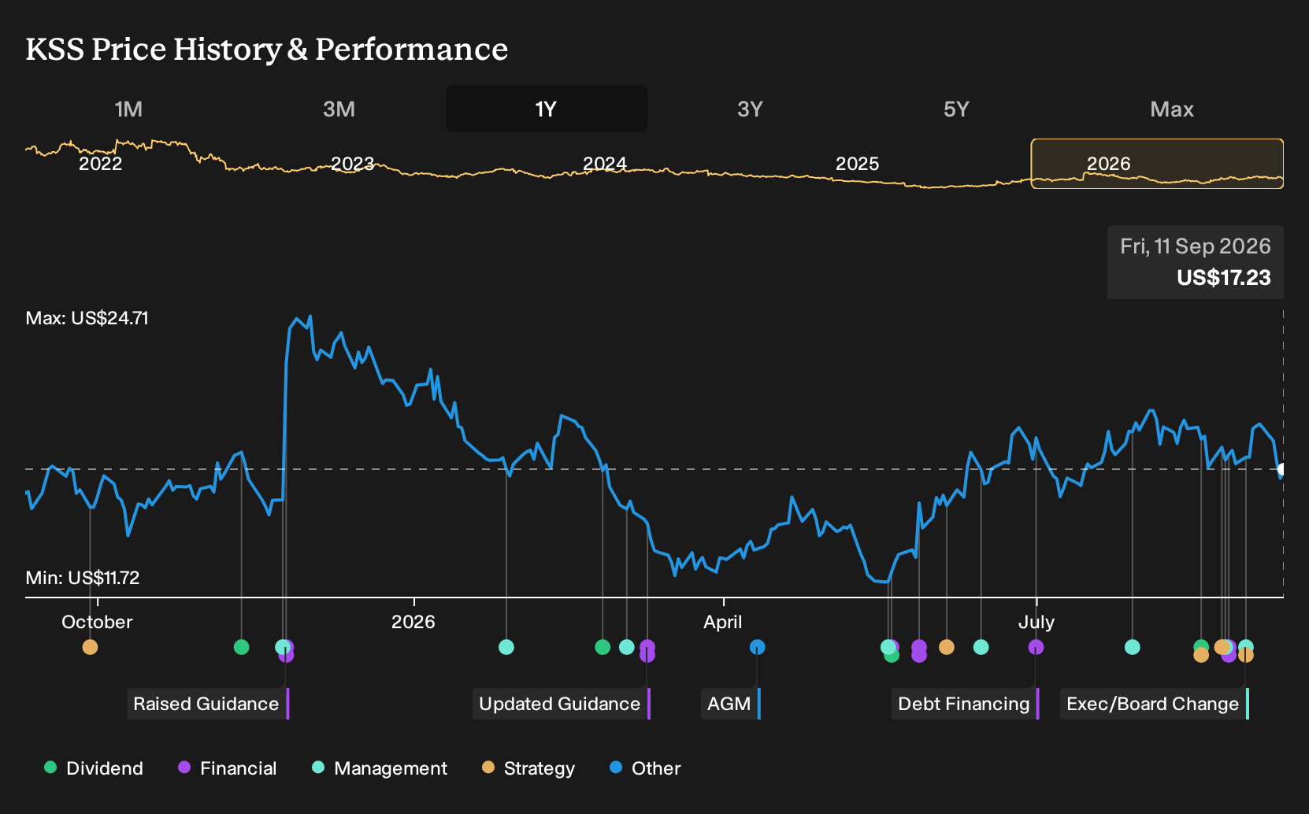Click the Fri, 11 Sep 2026 tooltip date
1309x814 pixels.
(x=1196, y=246)
